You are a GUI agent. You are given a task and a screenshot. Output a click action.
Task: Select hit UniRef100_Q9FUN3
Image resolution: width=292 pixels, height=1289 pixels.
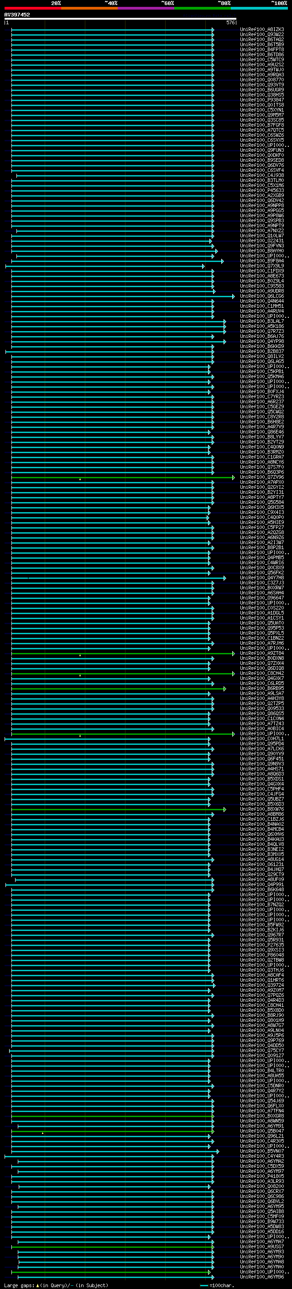tap(261, 150)
